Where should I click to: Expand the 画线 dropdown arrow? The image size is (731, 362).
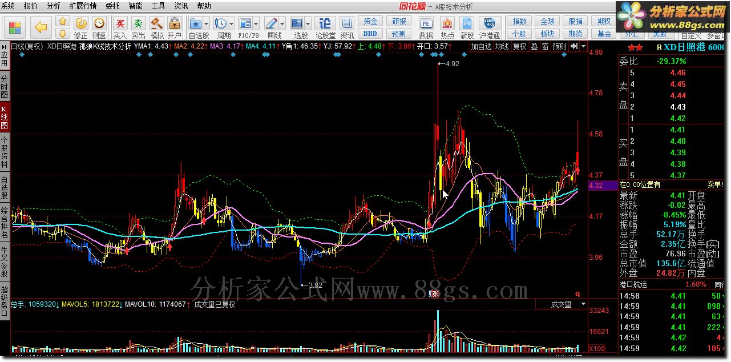(282, 23)
